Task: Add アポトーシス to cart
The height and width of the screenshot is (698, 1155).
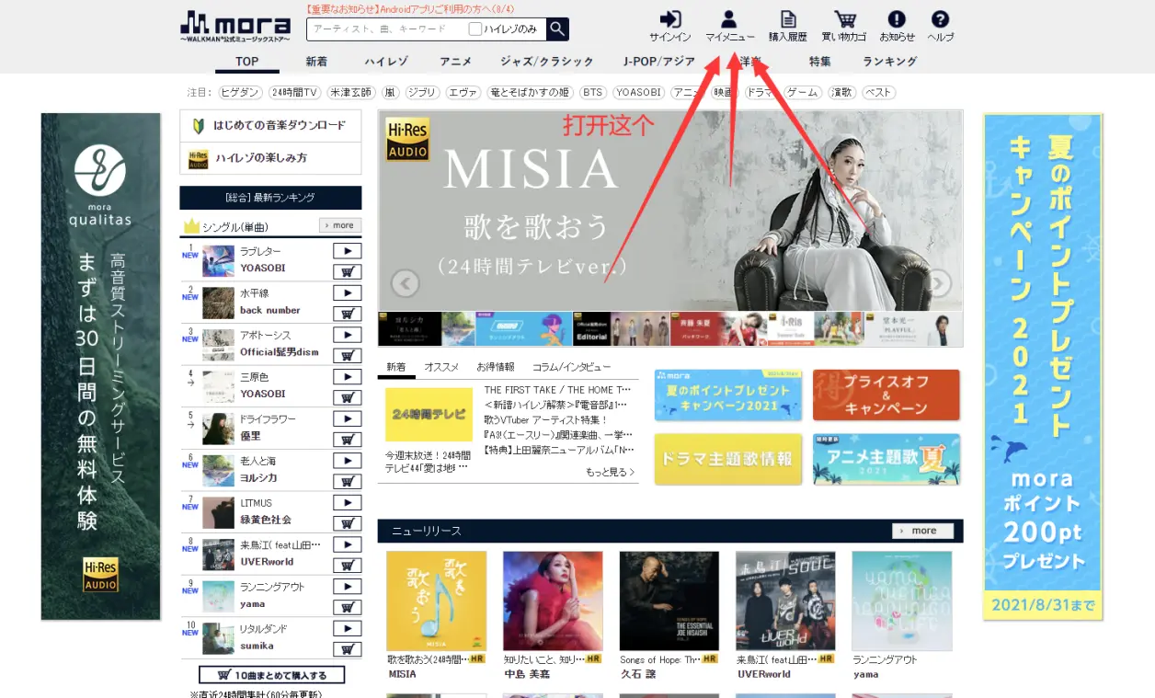Action: coord(347,355)
